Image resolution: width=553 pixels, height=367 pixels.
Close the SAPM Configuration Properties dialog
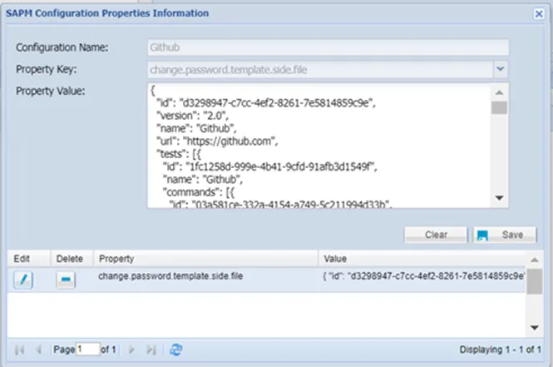pyautogui.click(x=539, y=14)
